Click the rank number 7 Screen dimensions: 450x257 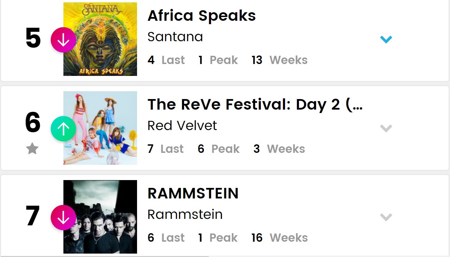point(33,216)
